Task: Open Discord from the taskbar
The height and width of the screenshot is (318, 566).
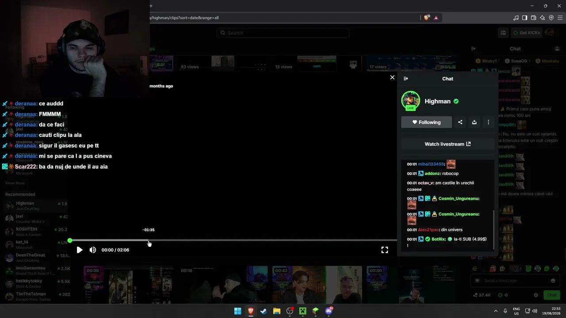Action: coord(329,311)
